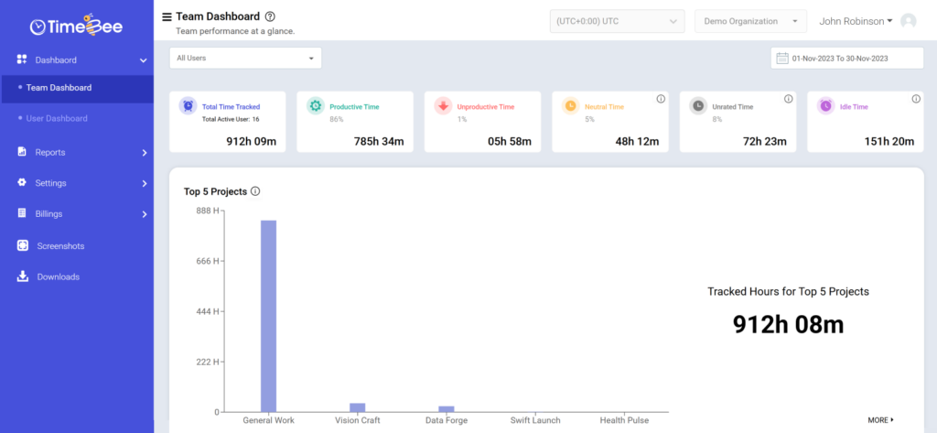Screen dimensions: 937x433
Task: Open the timezone UTC dropdown
Action: (618, 21)
